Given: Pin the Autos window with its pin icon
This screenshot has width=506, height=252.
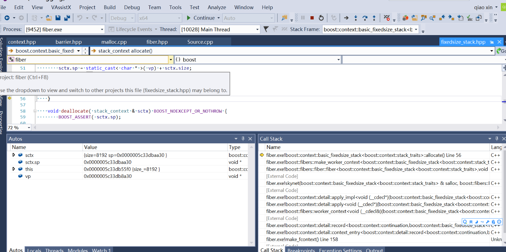Looking at the screenshot, I should (x=243, y=139).
